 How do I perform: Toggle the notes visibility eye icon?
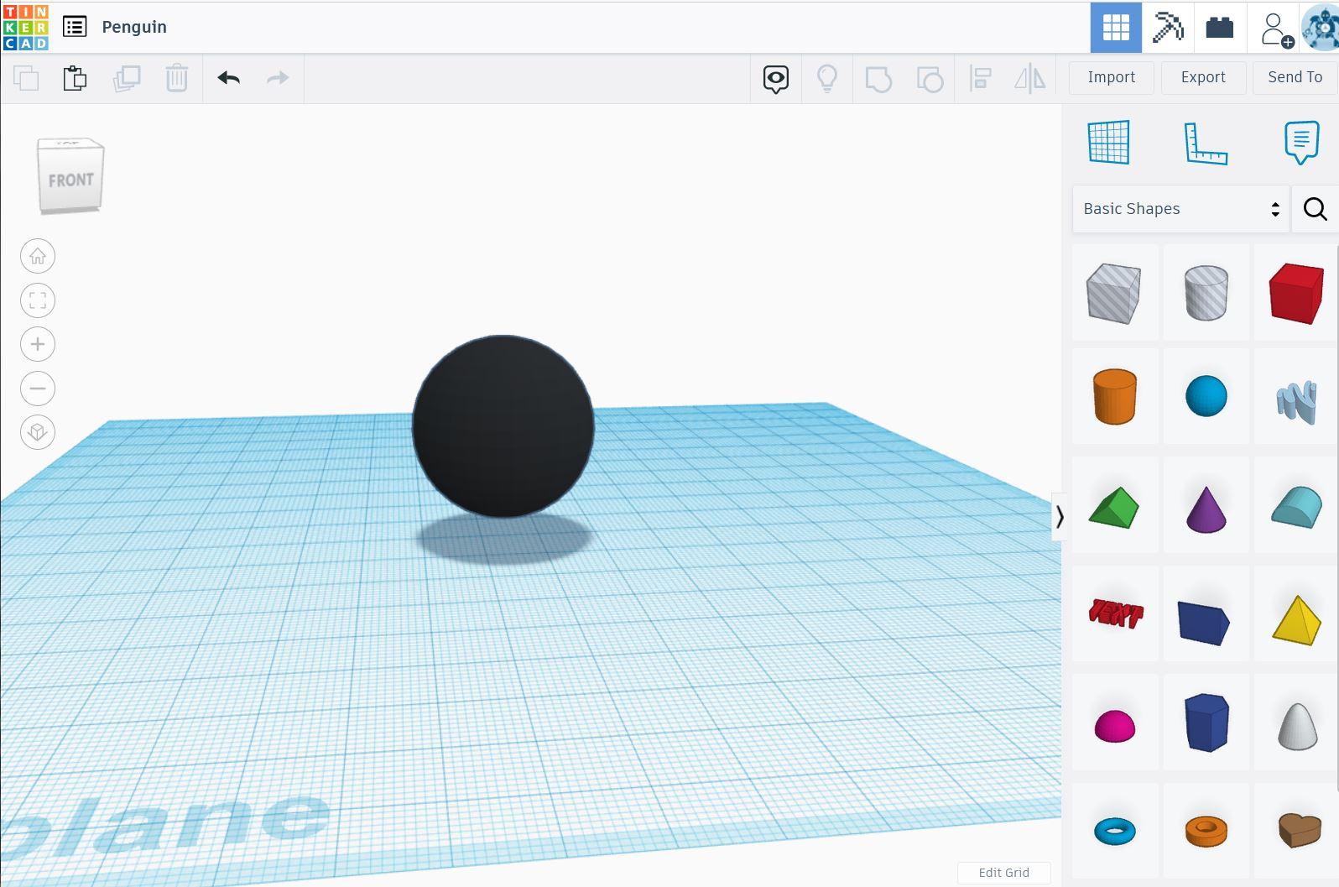776,79
